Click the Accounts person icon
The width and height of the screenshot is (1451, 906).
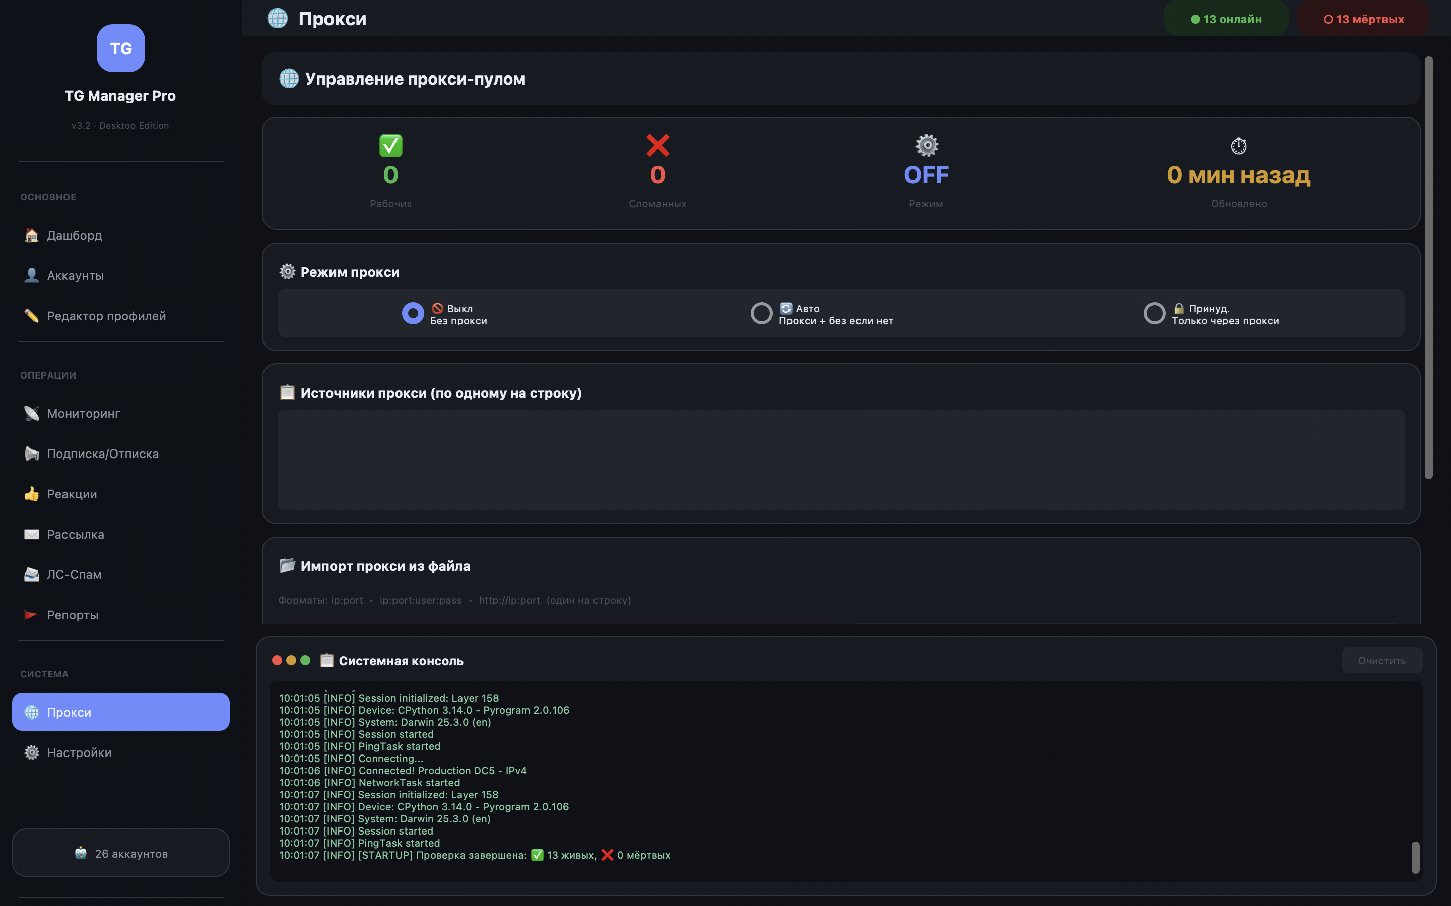point(31,275)
